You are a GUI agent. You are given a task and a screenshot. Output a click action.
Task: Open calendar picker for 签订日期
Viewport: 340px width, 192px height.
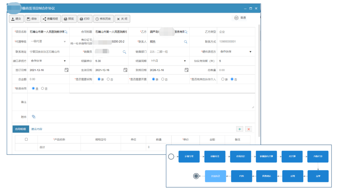click(x=66, y=70)
